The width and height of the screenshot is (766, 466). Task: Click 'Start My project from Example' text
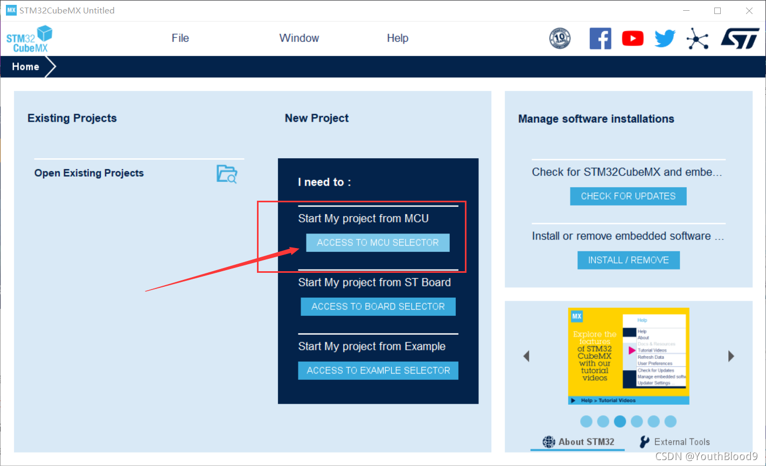[x=372, y=347]
